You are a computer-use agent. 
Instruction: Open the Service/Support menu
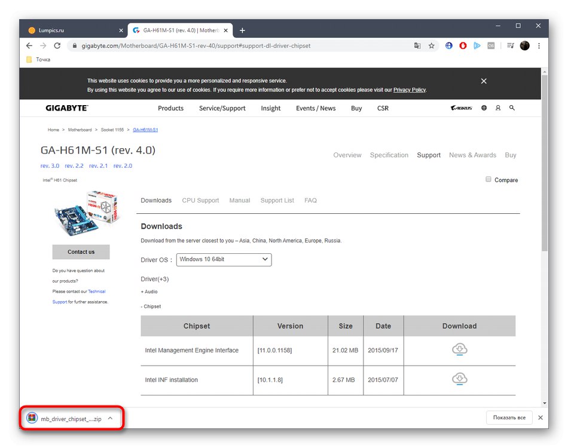222,108
